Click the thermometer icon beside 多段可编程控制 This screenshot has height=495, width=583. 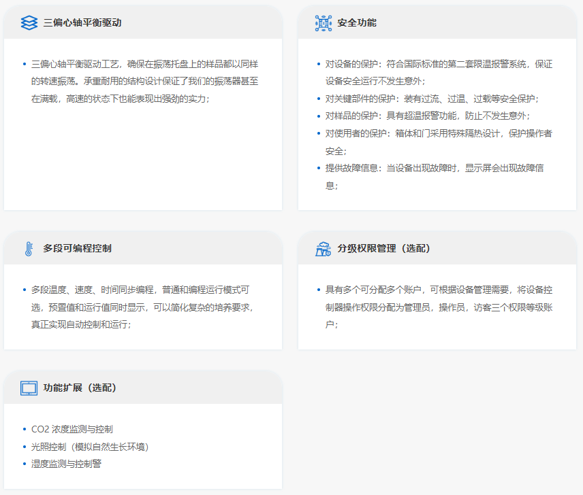click(x=29, y=249)
